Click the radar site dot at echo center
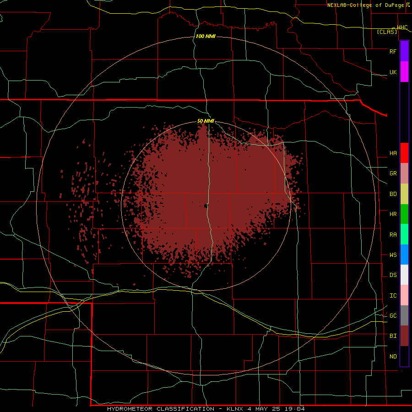Image resolution: width=412 pixels, height=412 pixels. 206,206
